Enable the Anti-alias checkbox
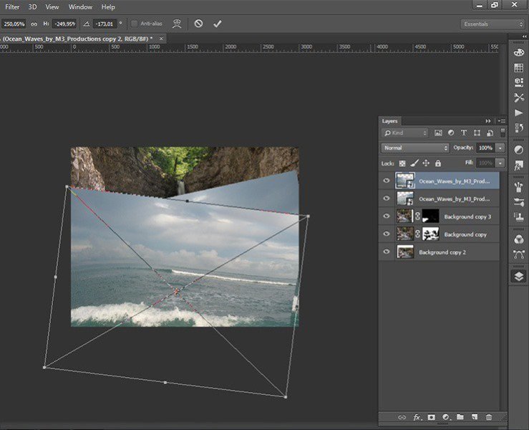The image size is (529, 430). coord(135,24)
